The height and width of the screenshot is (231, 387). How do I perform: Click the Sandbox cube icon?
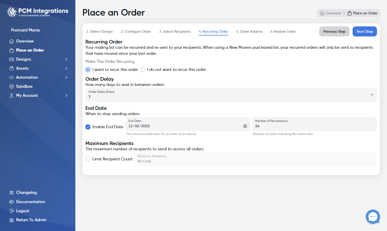tap(12, 86)
